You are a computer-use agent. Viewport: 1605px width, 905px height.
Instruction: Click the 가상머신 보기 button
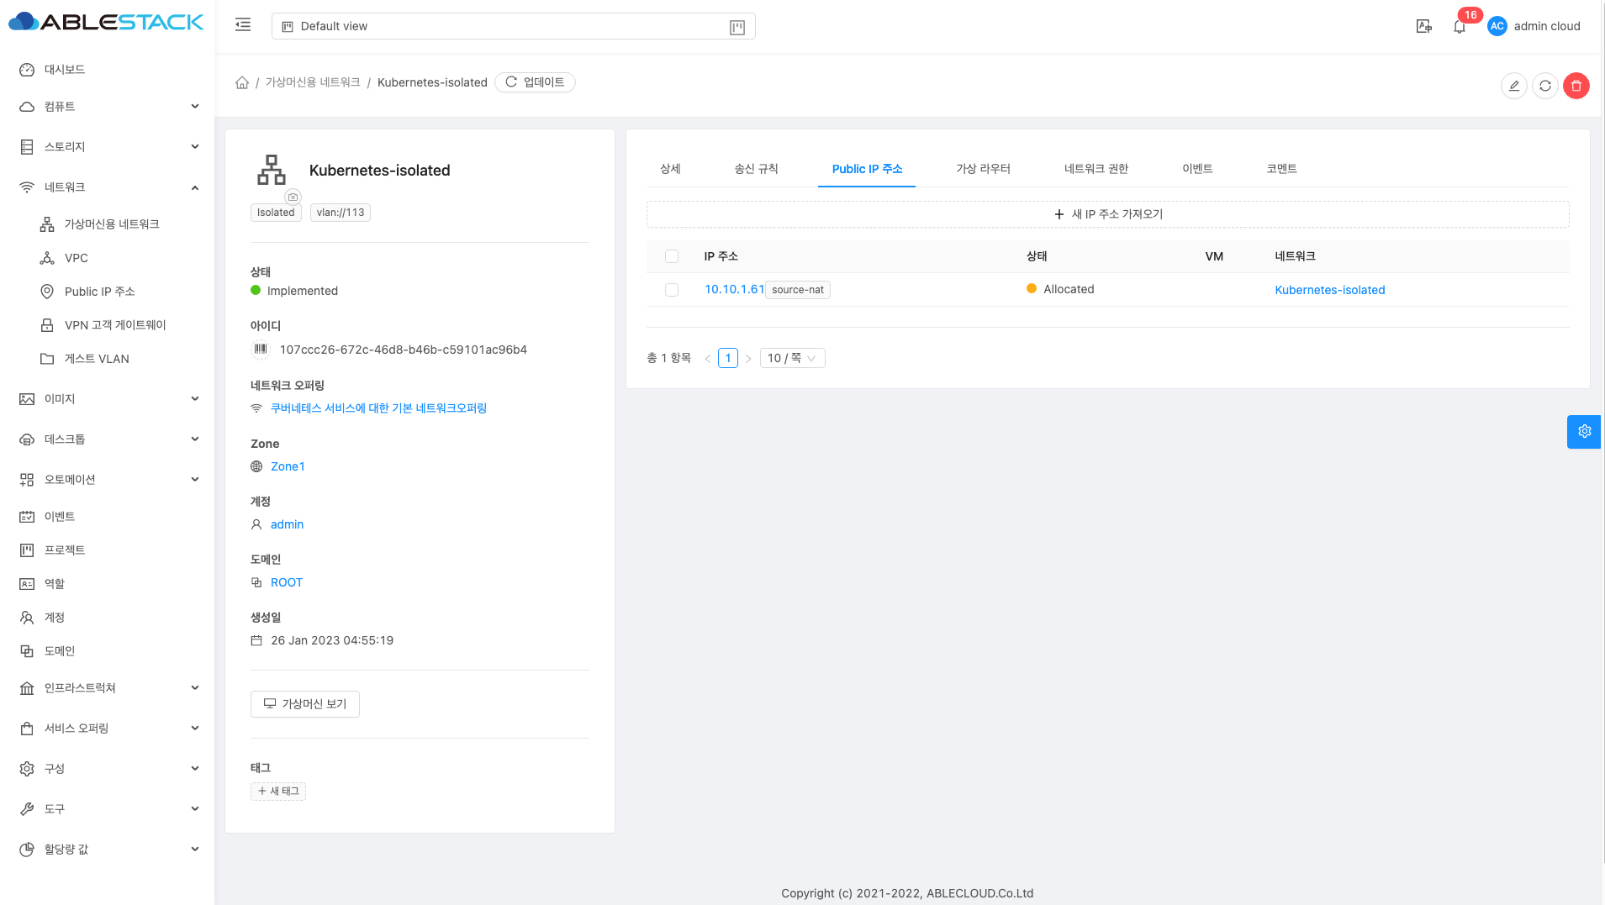[305, 704]
